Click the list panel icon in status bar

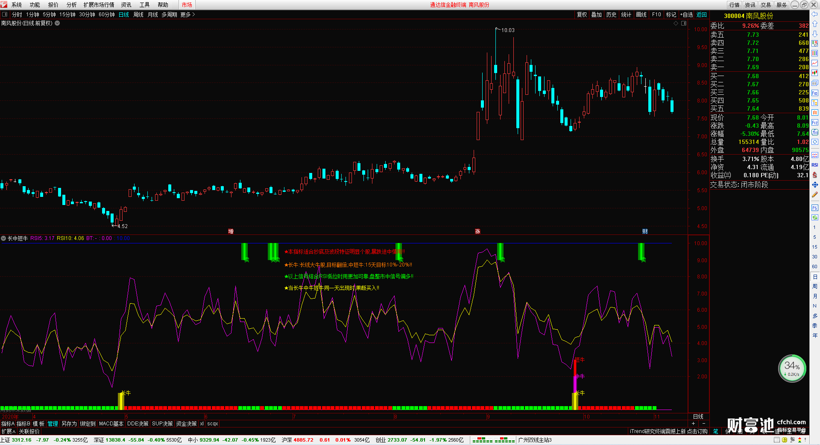pyautogui.click(x=777, y=440)
